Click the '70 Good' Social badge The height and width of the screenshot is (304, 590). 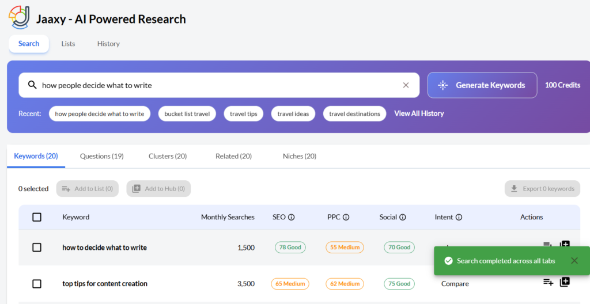click(x=399, y=247)
